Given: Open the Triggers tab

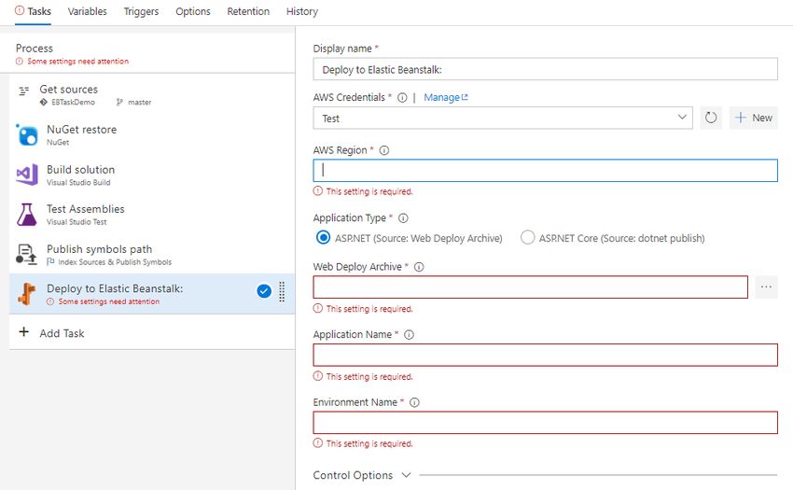Looking at the screenshot, I should [141, 11].
